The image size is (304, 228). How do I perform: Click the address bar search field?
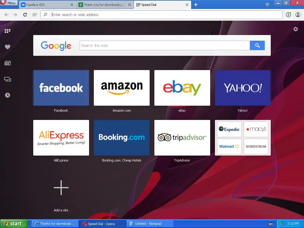(161, 15)
